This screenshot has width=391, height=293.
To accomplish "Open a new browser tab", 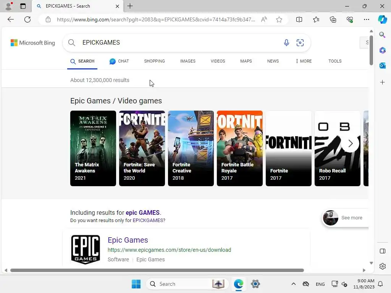I will click(x=130, y=6).
